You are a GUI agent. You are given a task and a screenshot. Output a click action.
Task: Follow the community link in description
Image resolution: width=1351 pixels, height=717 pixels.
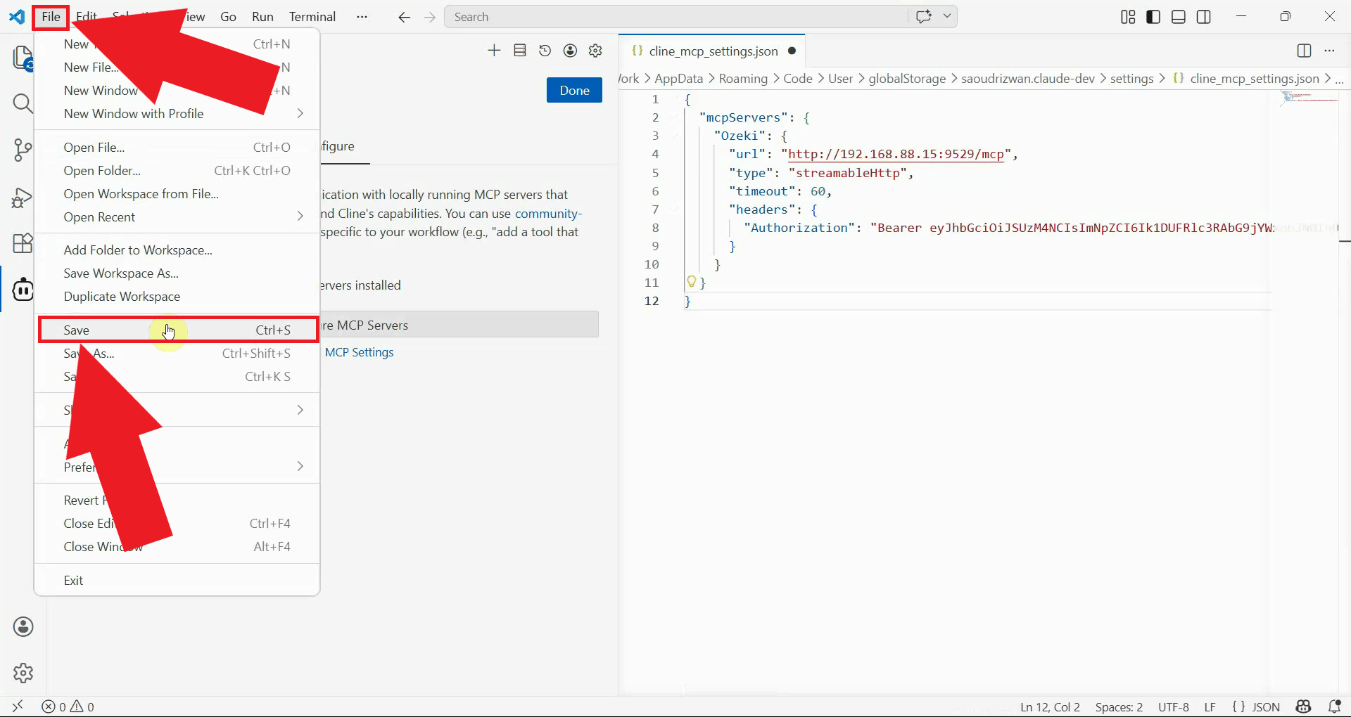548,214
